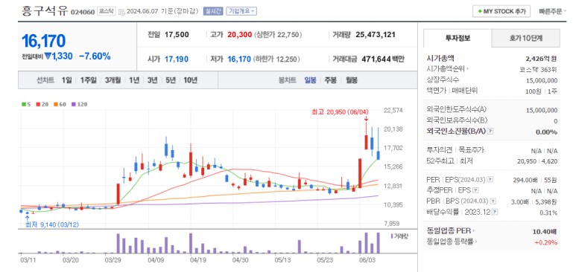This screenshot has width=576, height=272.
Task: Click the 코스닥 market badge
Action: coord(107,11)
